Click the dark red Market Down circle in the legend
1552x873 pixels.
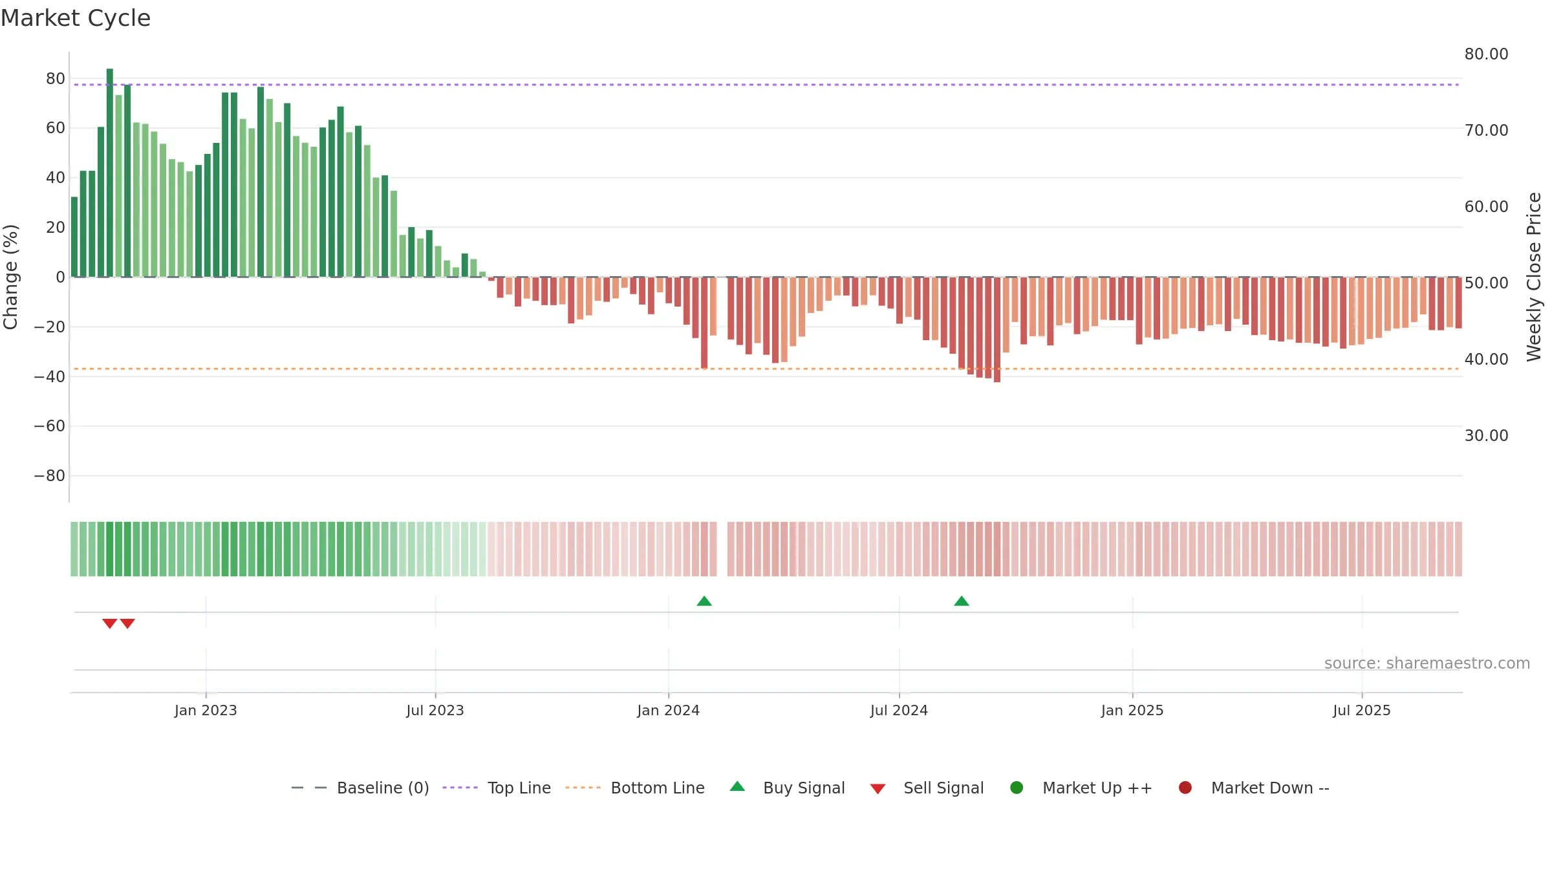pos(1185,788)
